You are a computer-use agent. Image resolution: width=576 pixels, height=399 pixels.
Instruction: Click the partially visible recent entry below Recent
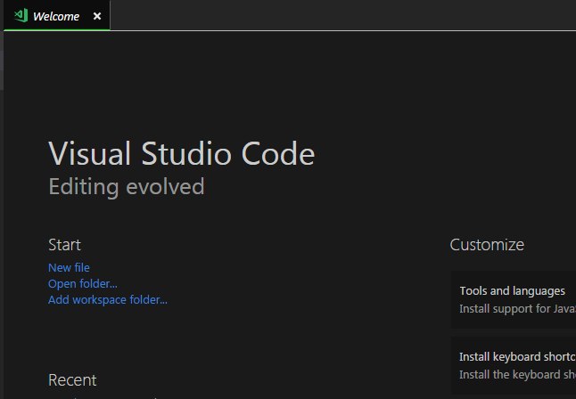tap(103, 397)
